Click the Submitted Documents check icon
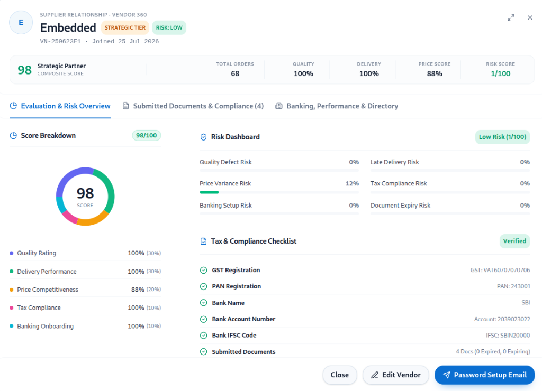The image size is (542, 391). tap(204, 352)
